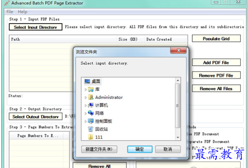The width and height of the screenshot is (248, 168).
Task: Click the Desktop (桌面) icon in folder tree
Action: pos(87,81)
